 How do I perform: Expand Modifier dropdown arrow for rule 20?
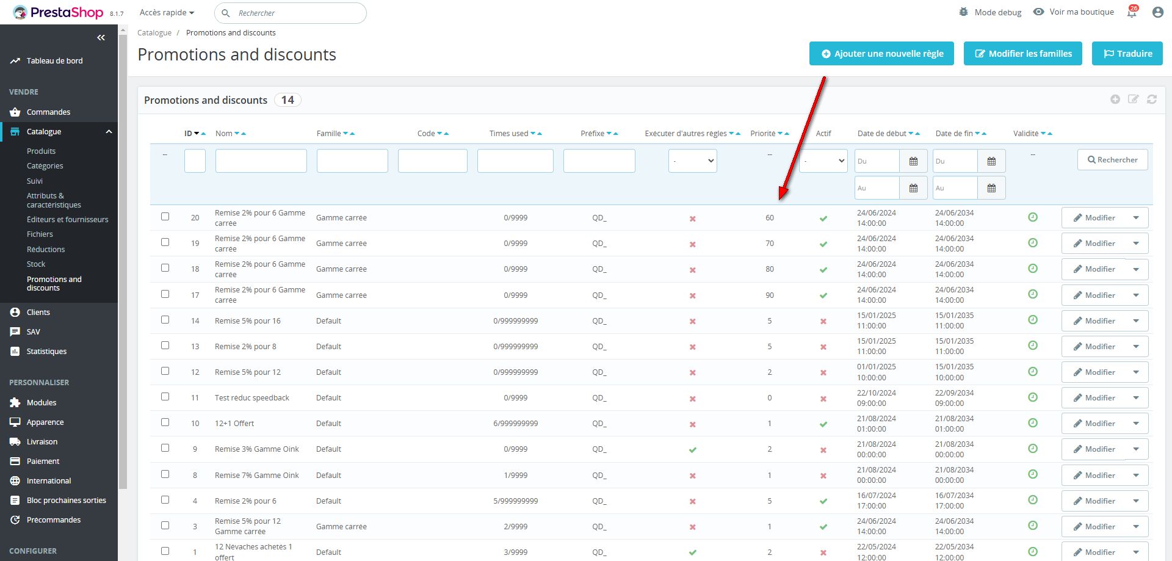pos(1135,218)
